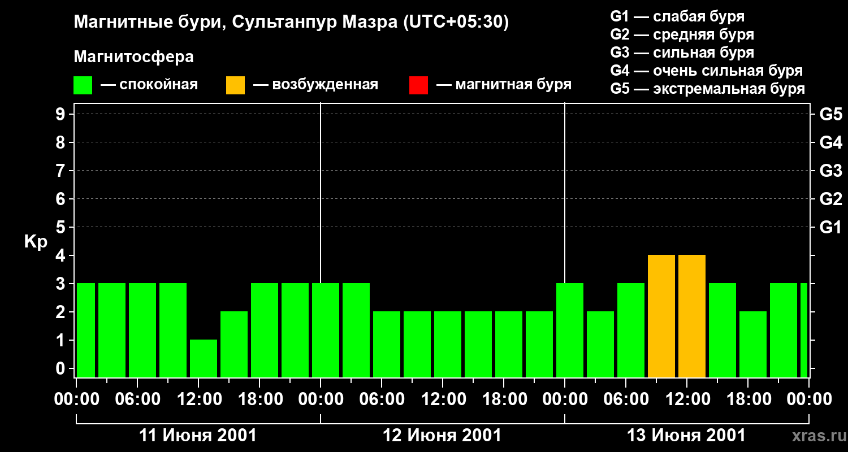This screenshot has height=452, width=848.
Task: Click the '— спокойная' legend label
Action: [149, 85]
